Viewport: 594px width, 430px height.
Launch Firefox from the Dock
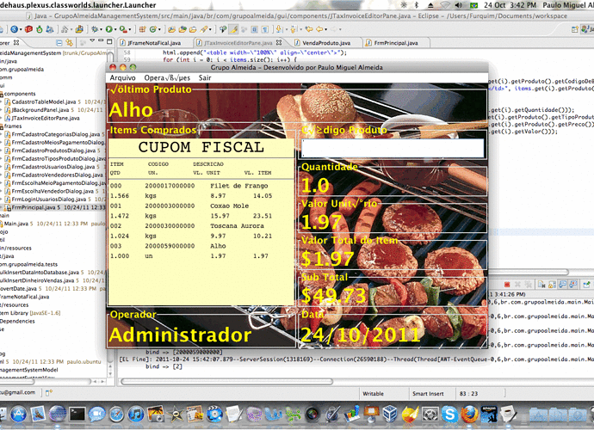pyautogui.click(x=469, y=414)
